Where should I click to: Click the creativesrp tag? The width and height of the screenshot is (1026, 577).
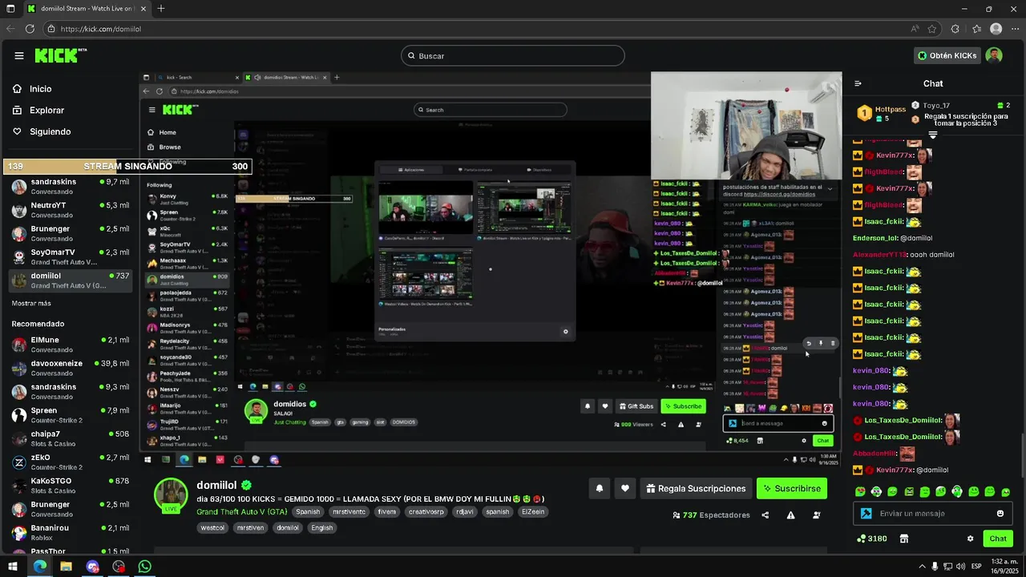(426, 511)
